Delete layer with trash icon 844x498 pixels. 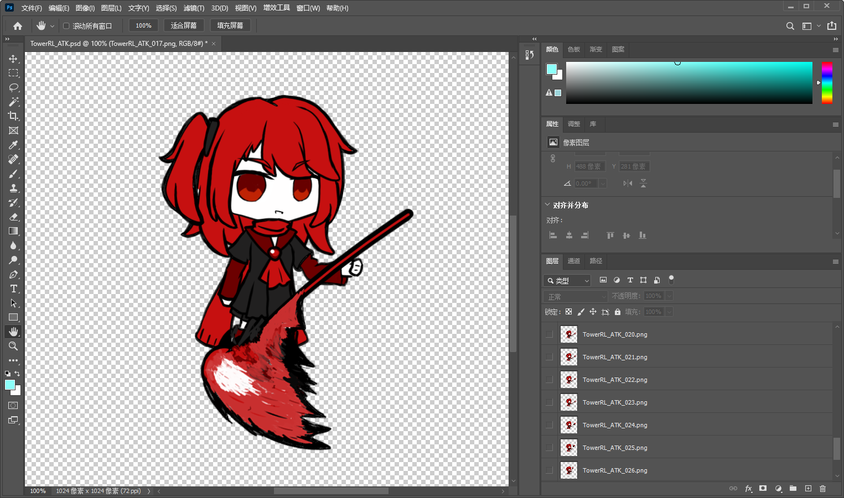[x=822, y=489]
